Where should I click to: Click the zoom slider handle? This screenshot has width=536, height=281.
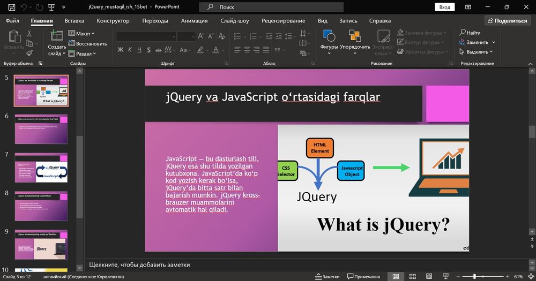(474, 277)
